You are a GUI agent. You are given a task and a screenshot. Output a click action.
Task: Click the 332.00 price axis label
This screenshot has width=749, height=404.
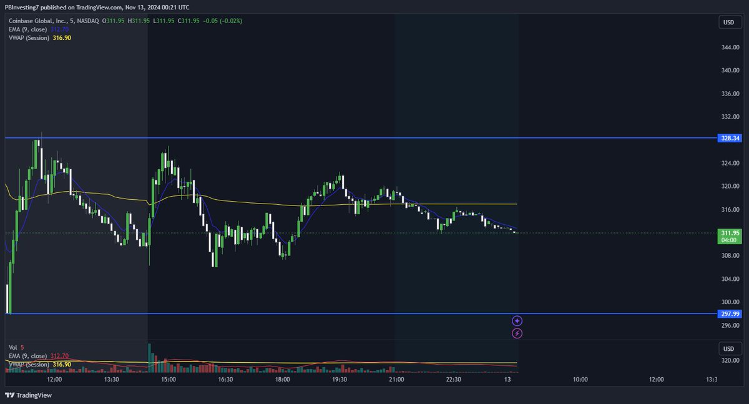730,117
